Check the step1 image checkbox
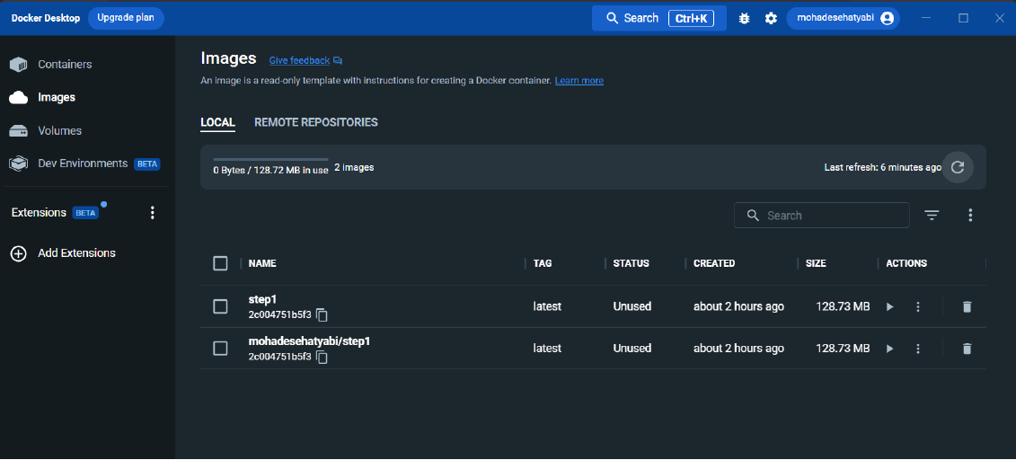The width and height of the screenshot is (1016, 460). pyautogui.click(x=220, y=306)
